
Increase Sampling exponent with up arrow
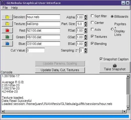click(x=86, y=49)
